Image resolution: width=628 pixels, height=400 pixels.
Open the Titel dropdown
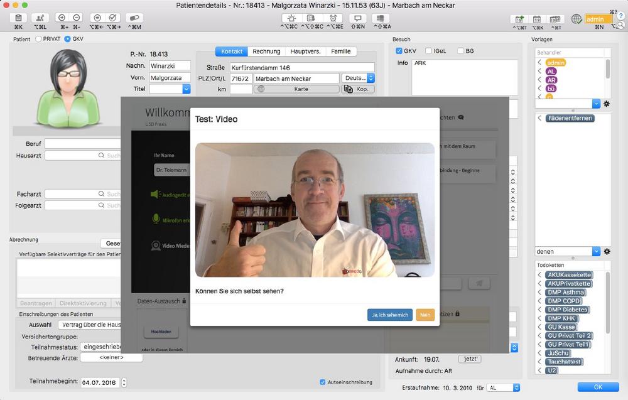187,89
